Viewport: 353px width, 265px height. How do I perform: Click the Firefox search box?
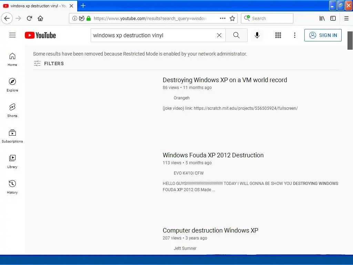pos(267,18)
